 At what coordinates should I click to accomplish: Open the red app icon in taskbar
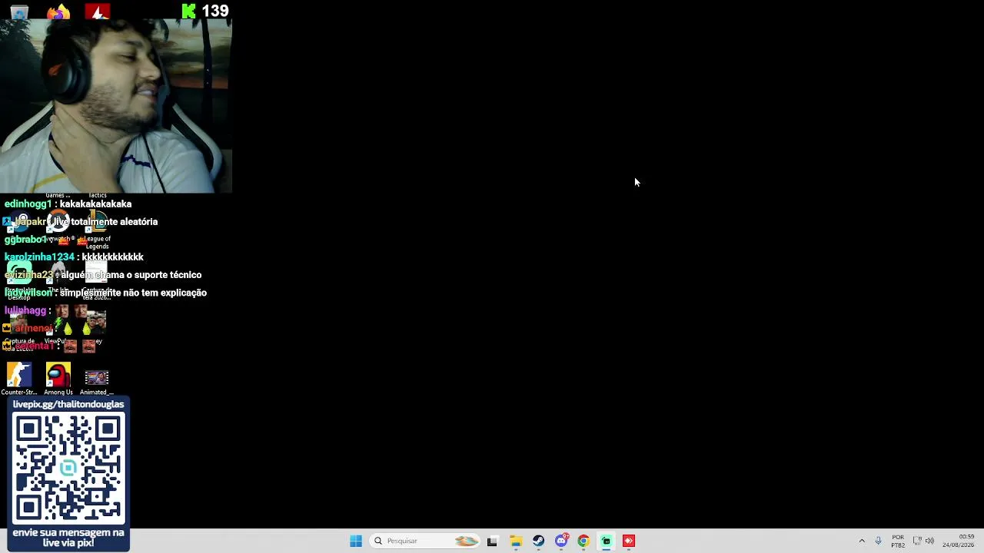[x=629, y=541]
